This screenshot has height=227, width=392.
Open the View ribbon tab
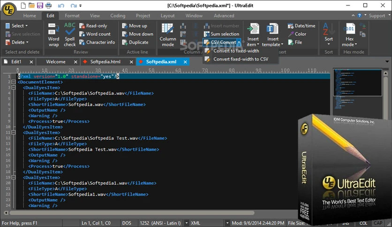pyautogui.click(x=95, y=15)
